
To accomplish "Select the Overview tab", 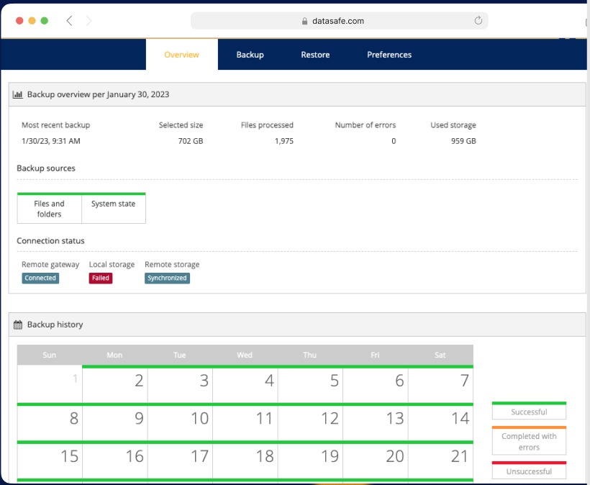I will [181, 54].
